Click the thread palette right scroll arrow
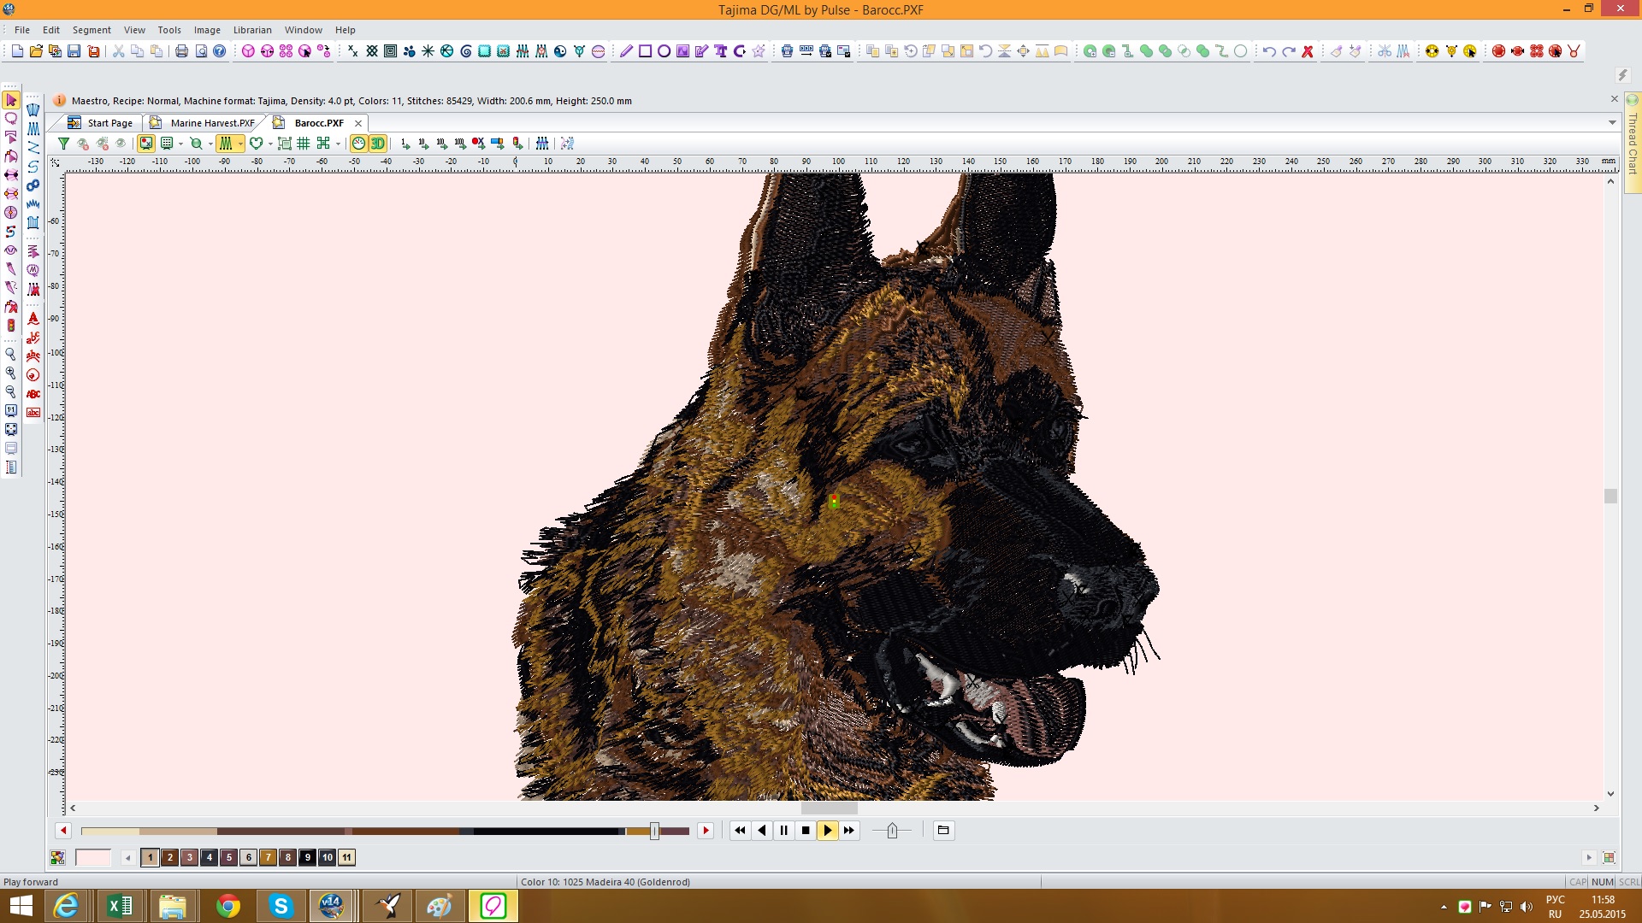The image size is (1642, 923). click(1589, 857)
